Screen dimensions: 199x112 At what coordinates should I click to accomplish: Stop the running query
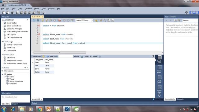point(55,20)
